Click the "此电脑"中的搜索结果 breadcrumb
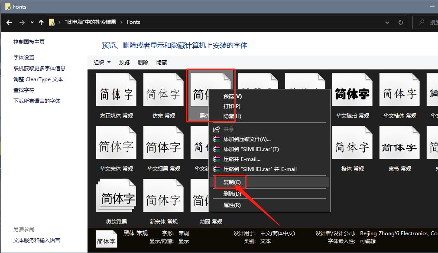Viewport: 438px width, 253px height. [91, 22]
